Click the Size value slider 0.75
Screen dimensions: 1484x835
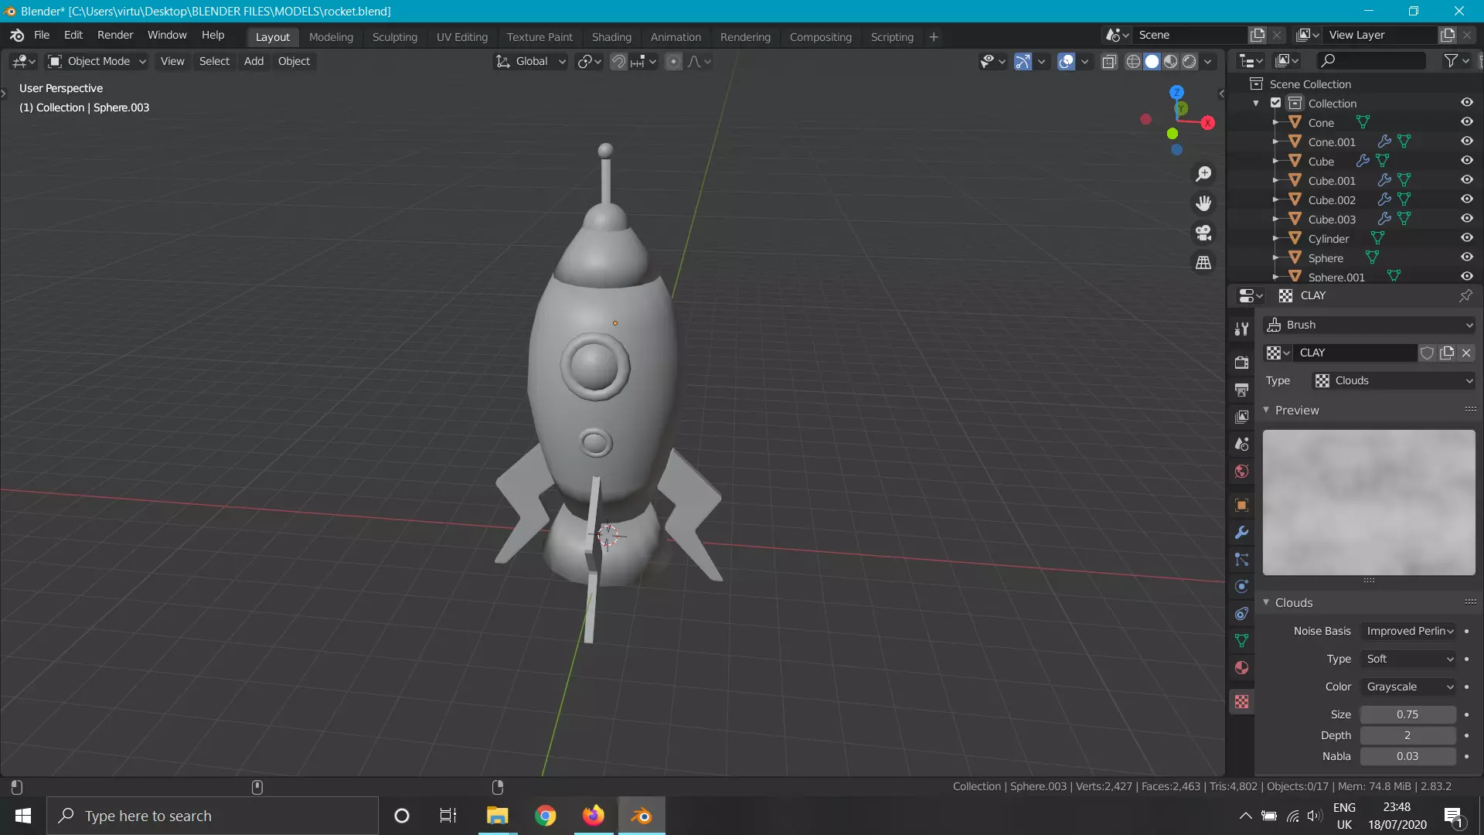[1408, 714]
